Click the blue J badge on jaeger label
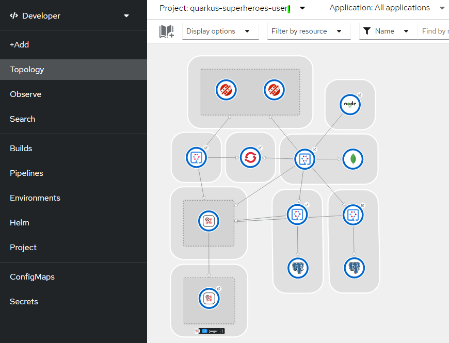449x343 pixels. (204, 331)
